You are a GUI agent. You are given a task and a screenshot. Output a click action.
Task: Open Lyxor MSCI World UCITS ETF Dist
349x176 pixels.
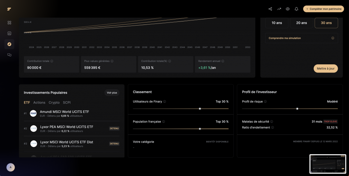66,142
